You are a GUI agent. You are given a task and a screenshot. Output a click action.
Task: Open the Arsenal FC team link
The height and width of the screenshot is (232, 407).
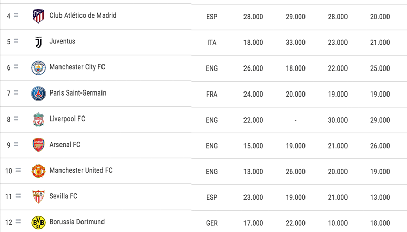[x=65, y=145]
